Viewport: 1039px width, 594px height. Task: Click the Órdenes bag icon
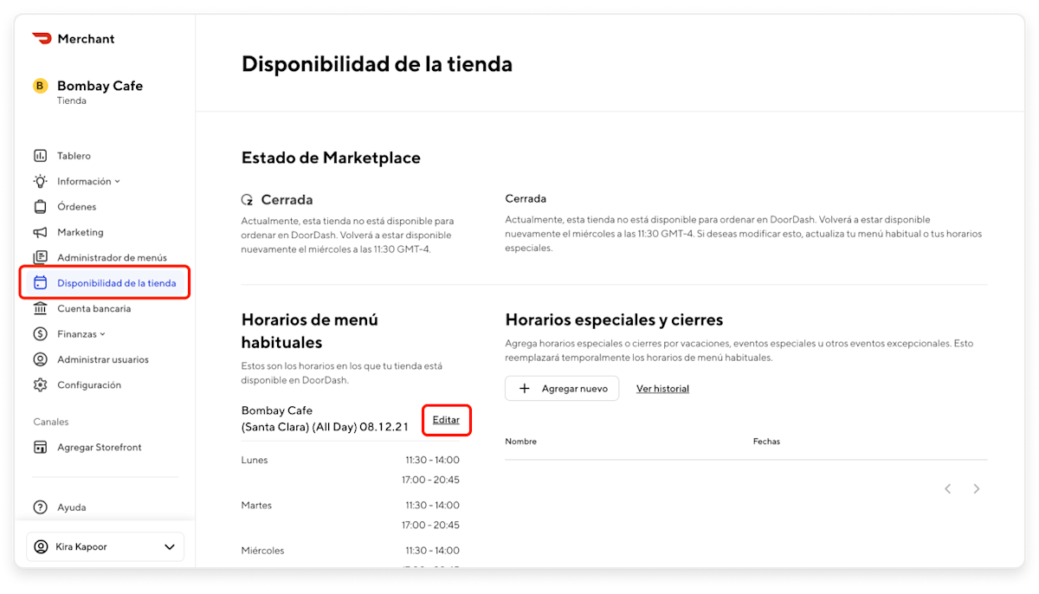[x=40, y=207]
